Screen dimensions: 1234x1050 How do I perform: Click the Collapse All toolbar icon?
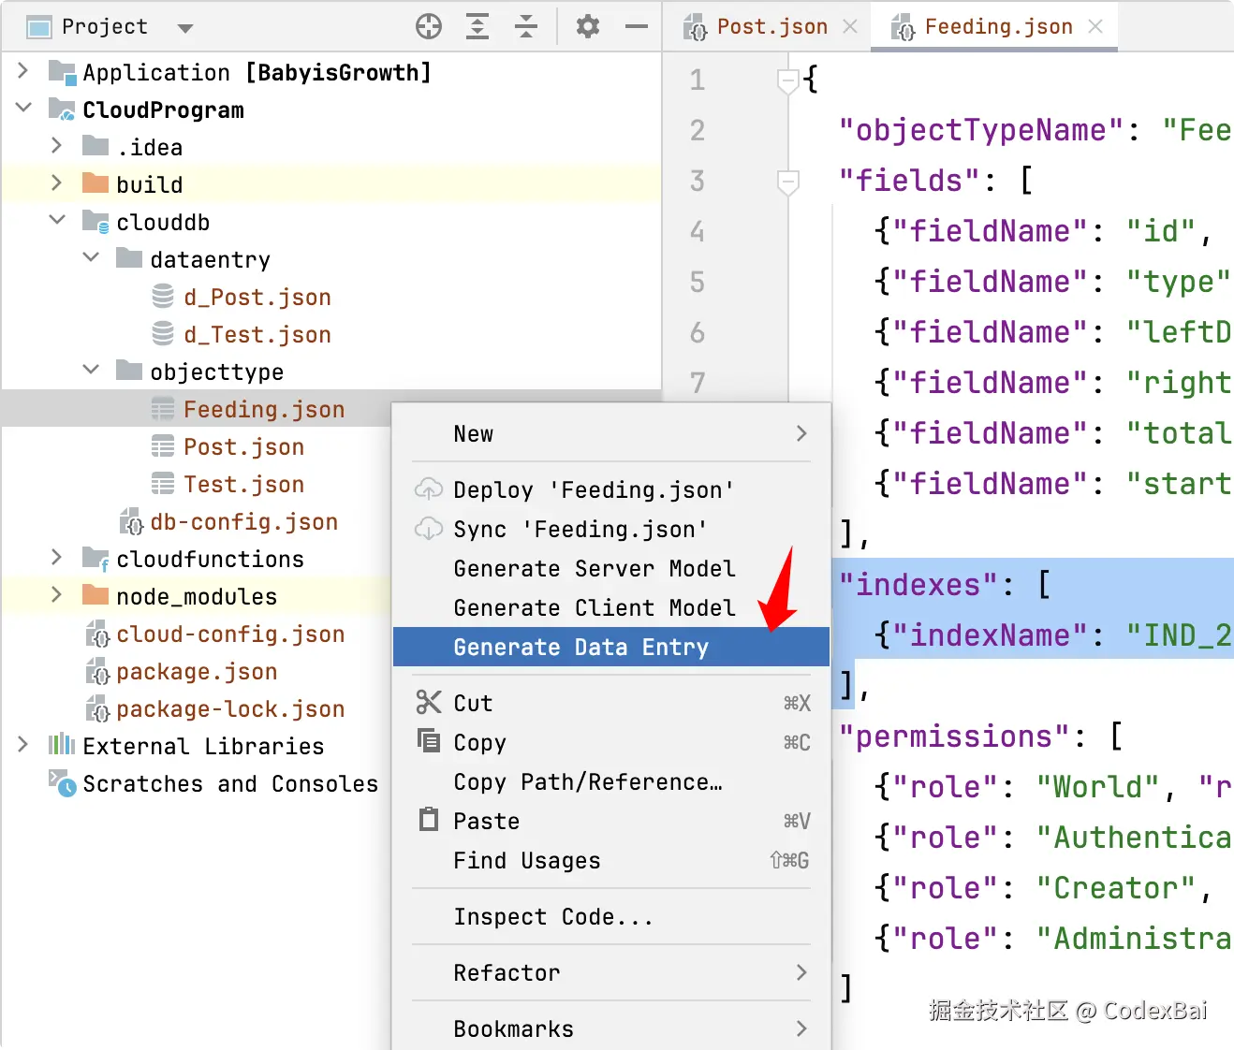pyautogui.click(x=526, y=26)
